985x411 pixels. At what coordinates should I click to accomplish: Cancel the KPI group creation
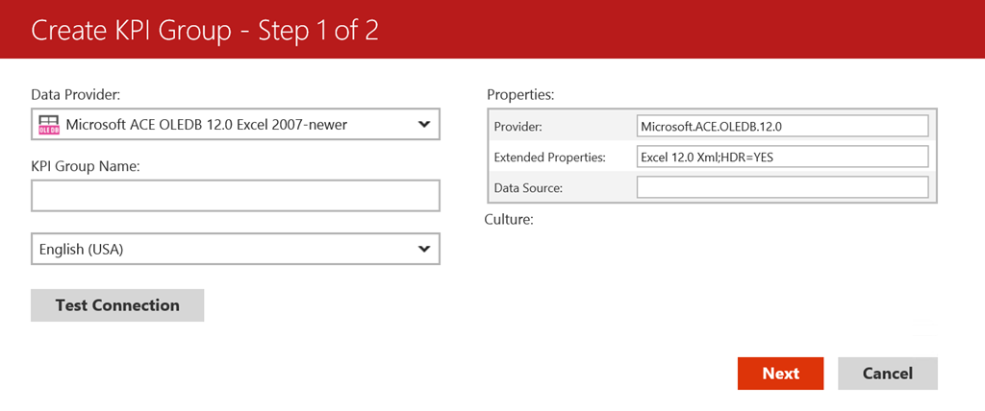click(x=887, y=374)
